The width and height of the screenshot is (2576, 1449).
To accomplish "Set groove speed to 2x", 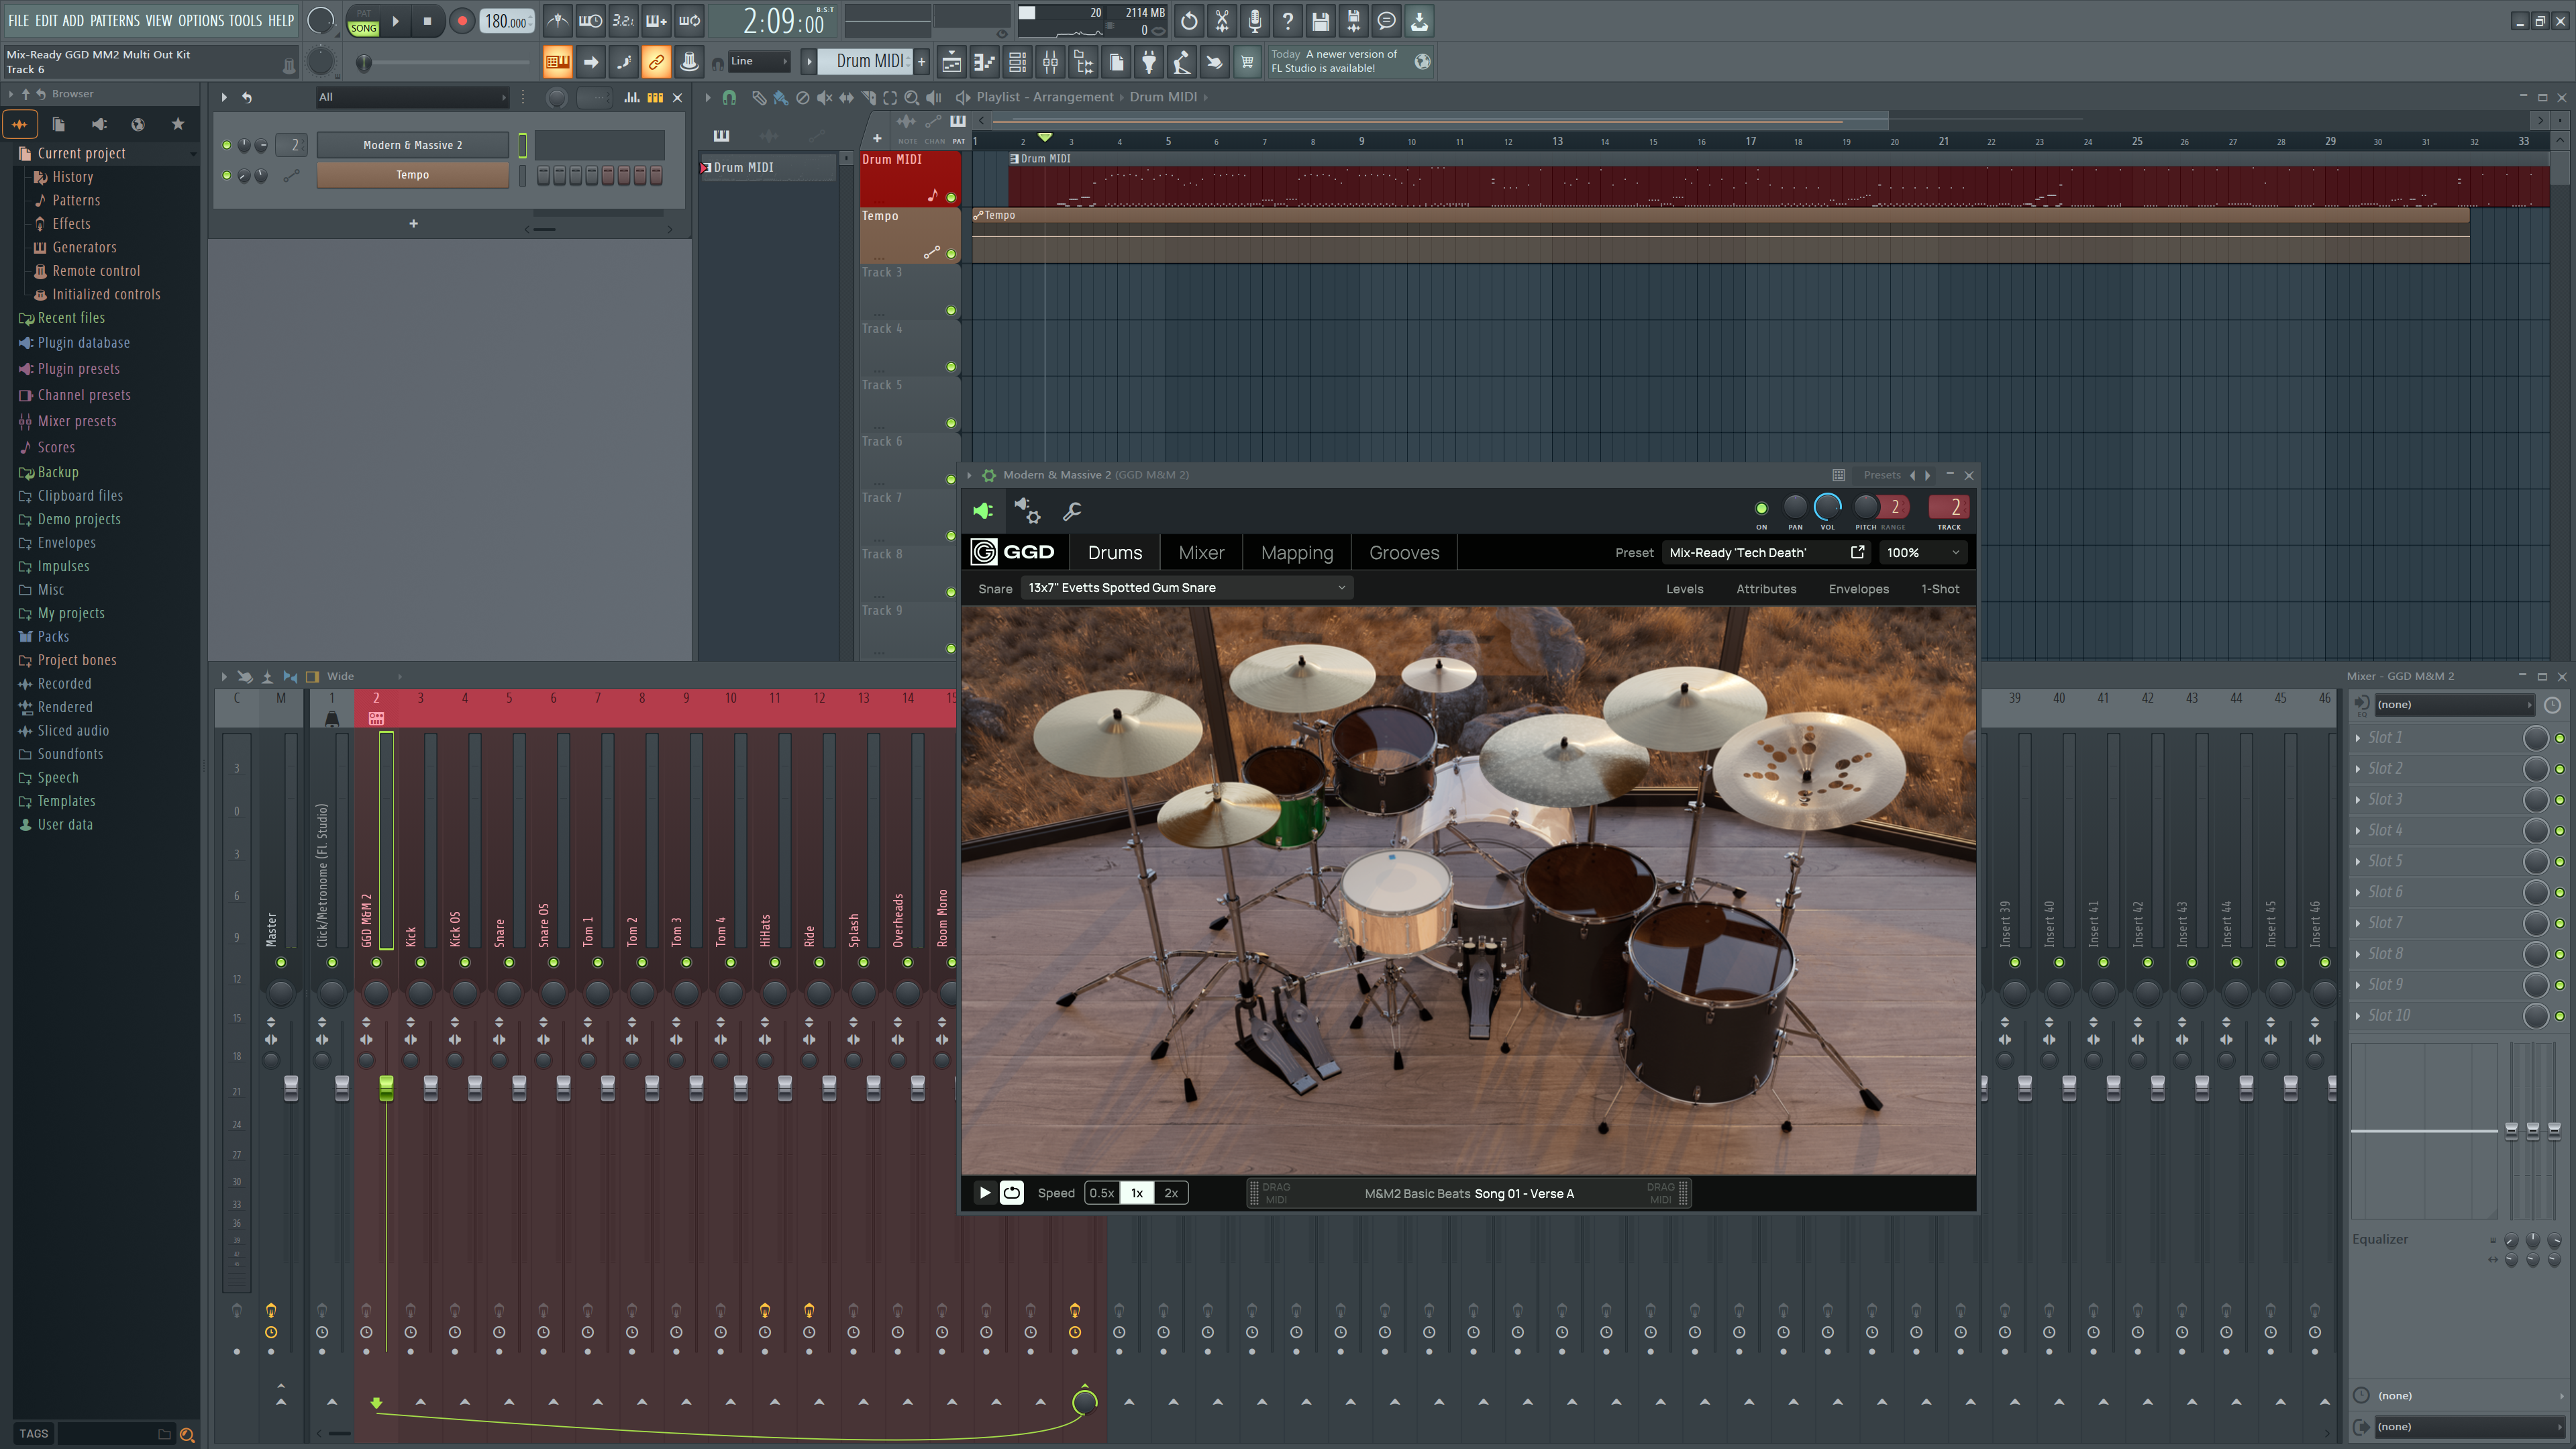I will click(x=1170, y=1192).
